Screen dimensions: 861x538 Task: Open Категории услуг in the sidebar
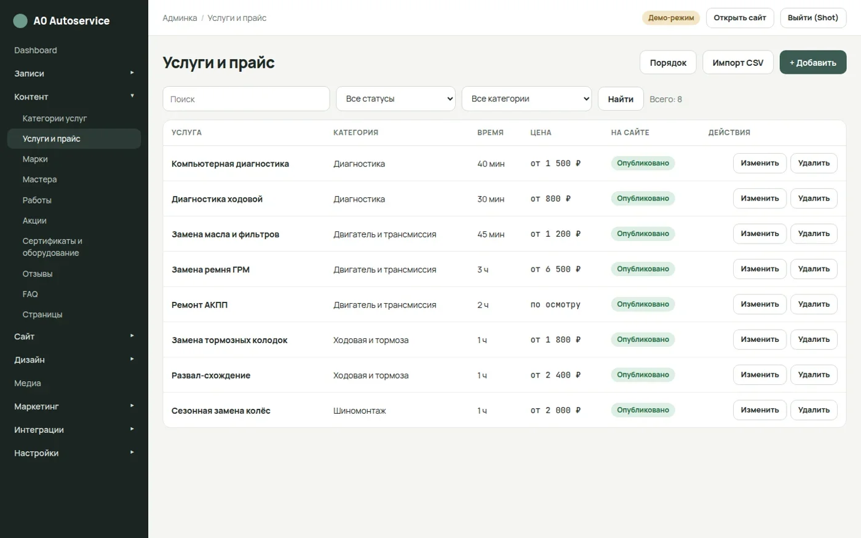pos(74,119)
